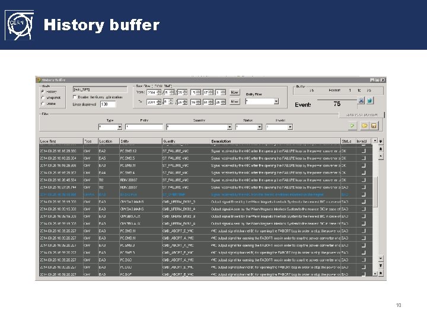Image resolution: width=427 pixels, height=320 pixels.
Task: Click the data source text field above the optimization checkbox
Action: tap(100, 89)
